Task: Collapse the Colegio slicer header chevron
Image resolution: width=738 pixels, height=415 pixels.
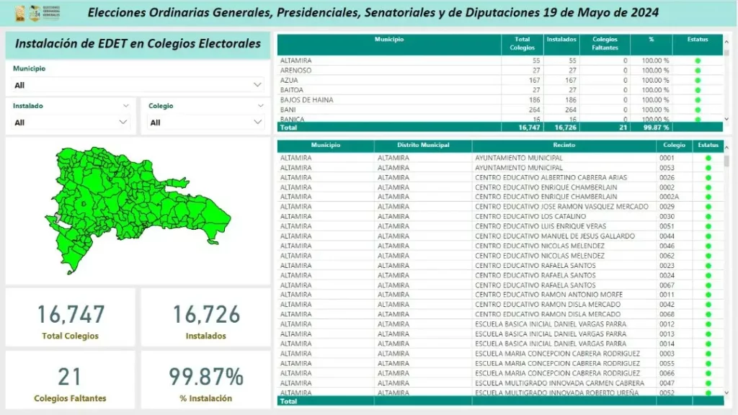Action: tap(261, 106)
